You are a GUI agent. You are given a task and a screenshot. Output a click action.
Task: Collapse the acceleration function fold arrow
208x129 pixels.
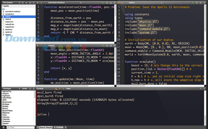point(42,7)
